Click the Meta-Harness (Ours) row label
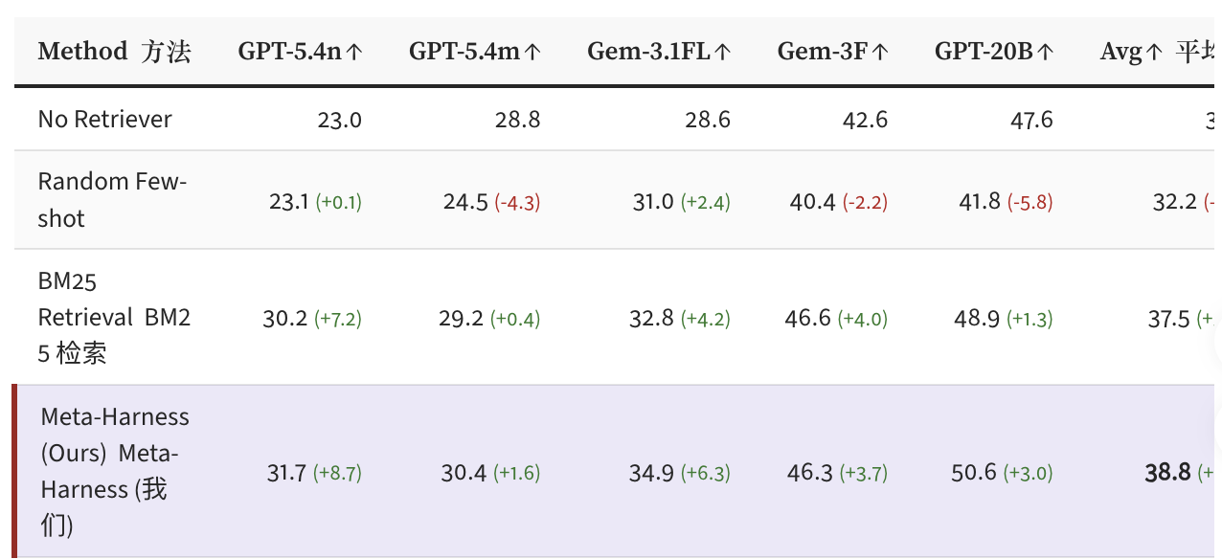The image size is (1222, 559). pos(115,471)
